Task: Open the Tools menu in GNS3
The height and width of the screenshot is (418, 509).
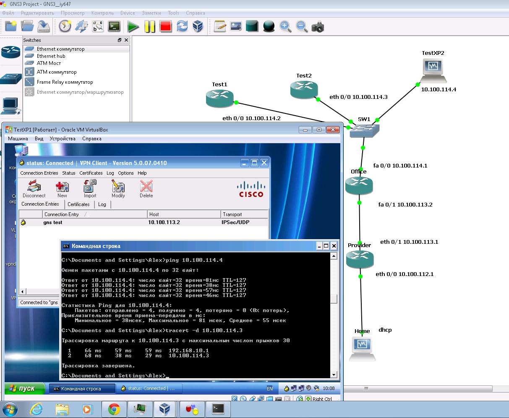Action: 173,13
